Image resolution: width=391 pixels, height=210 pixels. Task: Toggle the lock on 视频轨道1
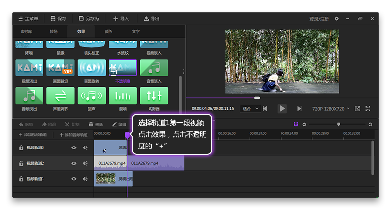coord(21,179)
